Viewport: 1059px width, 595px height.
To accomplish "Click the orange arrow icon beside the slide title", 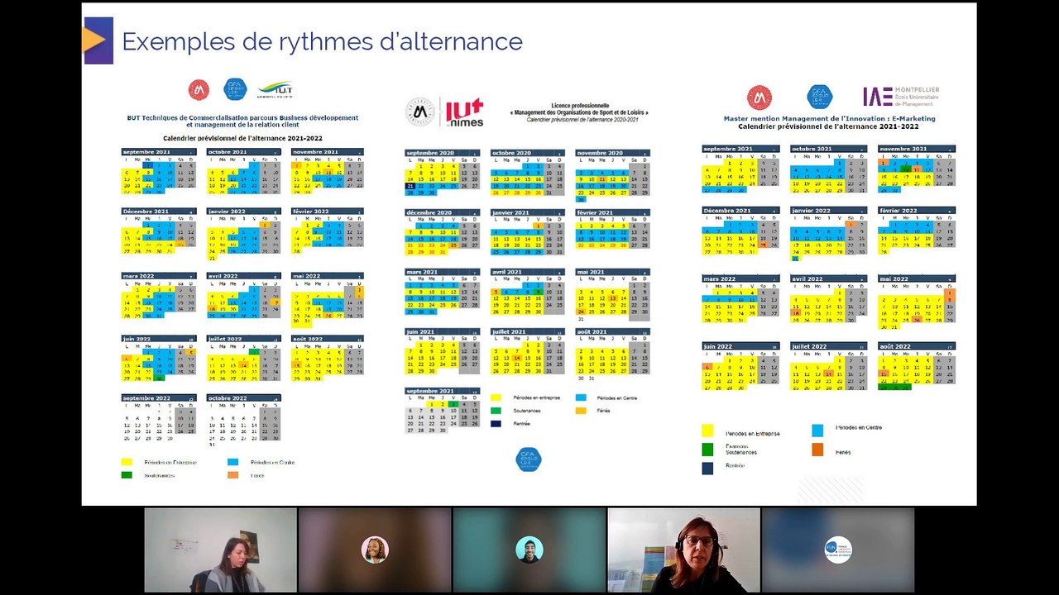I will (94, 40).
